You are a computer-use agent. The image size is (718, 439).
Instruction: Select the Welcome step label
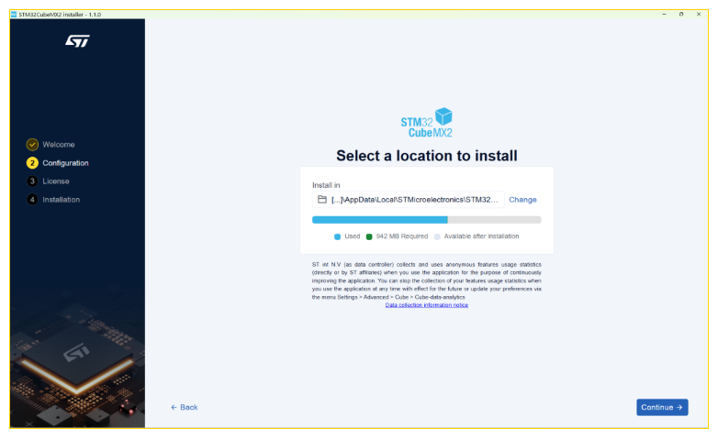pos(59,145)
